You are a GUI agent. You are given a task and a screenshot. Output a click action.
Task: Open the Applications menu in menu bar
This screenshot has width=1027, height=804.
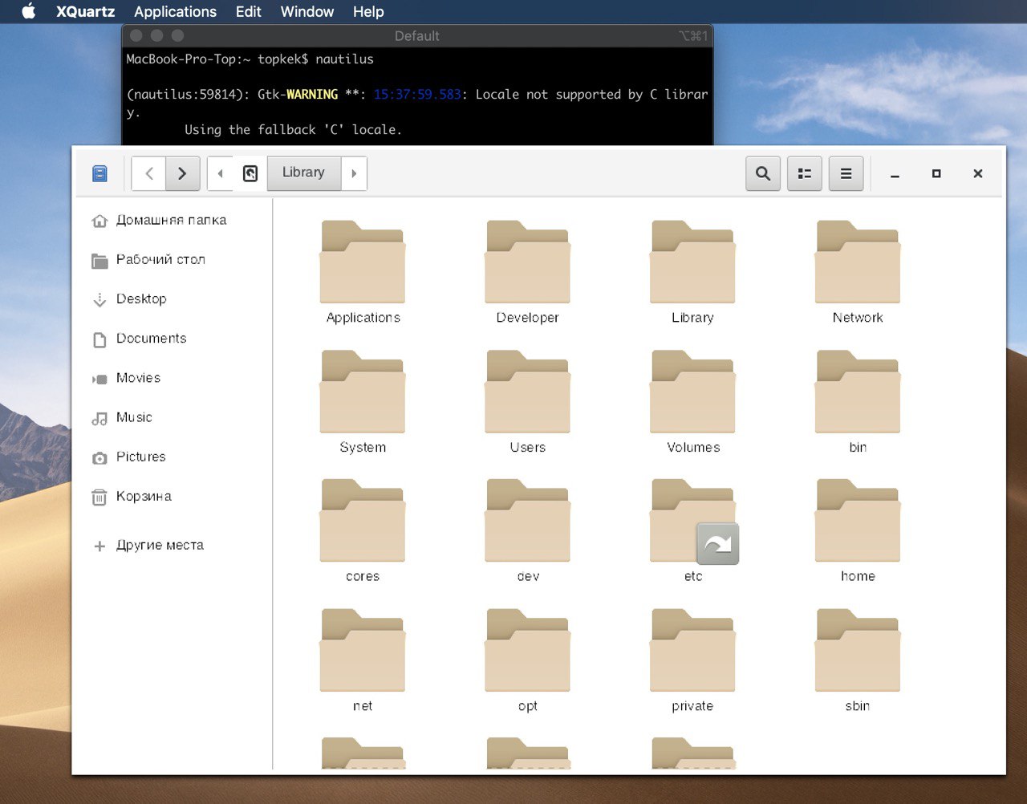click(x=175, y=11)
